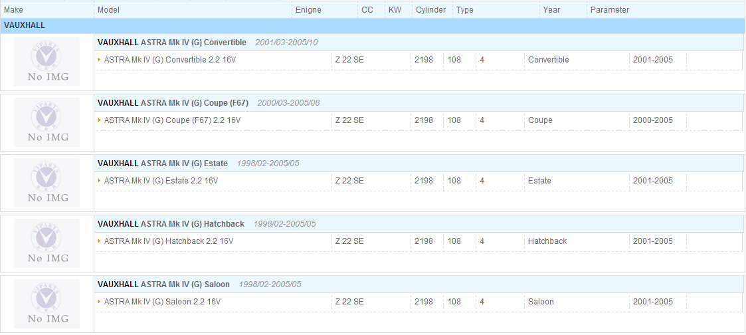Open VAUXHALL ASTRA Mk IV (G) Convertible heading
The width and height of the screenshot is (746, 335).
coord(172,43)
